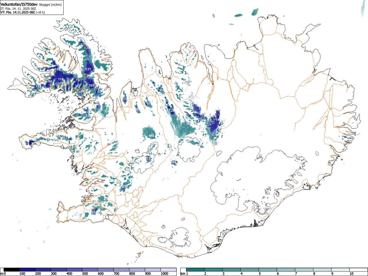Pick the 700–800 m legend swatch
This screenshot has width=368, height=276.
tap(121, 270)
